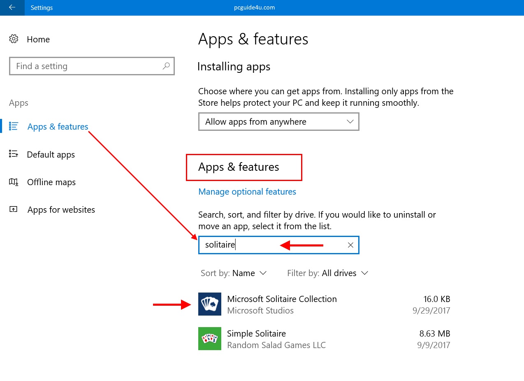The width and height of the screenshot is (524, 381).
Task: Select Apps for websites in sidebar
Action: click(x=61, y=210)
